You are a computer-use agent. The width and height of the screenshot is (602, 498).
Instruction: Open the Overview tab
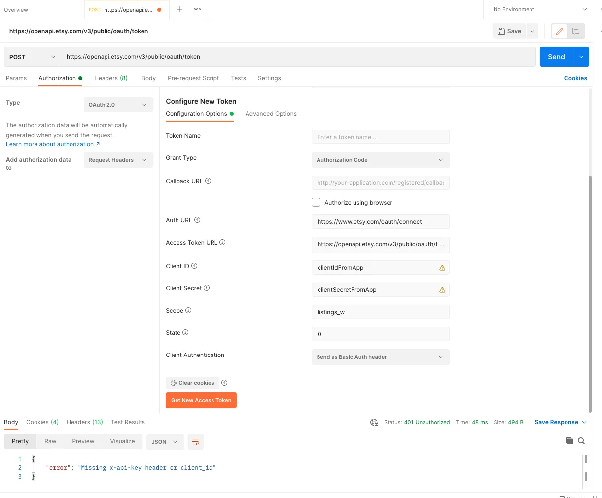click(x=16, y=10)
